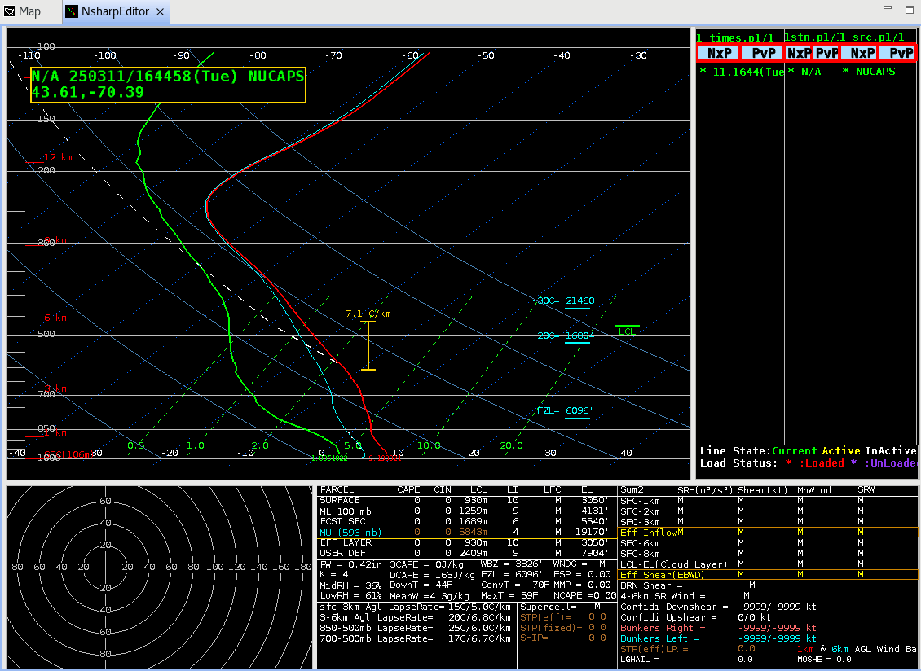Screen dimensions: 921x671
Task: Select the SURFACE parcel row
Action: point(465,500)
